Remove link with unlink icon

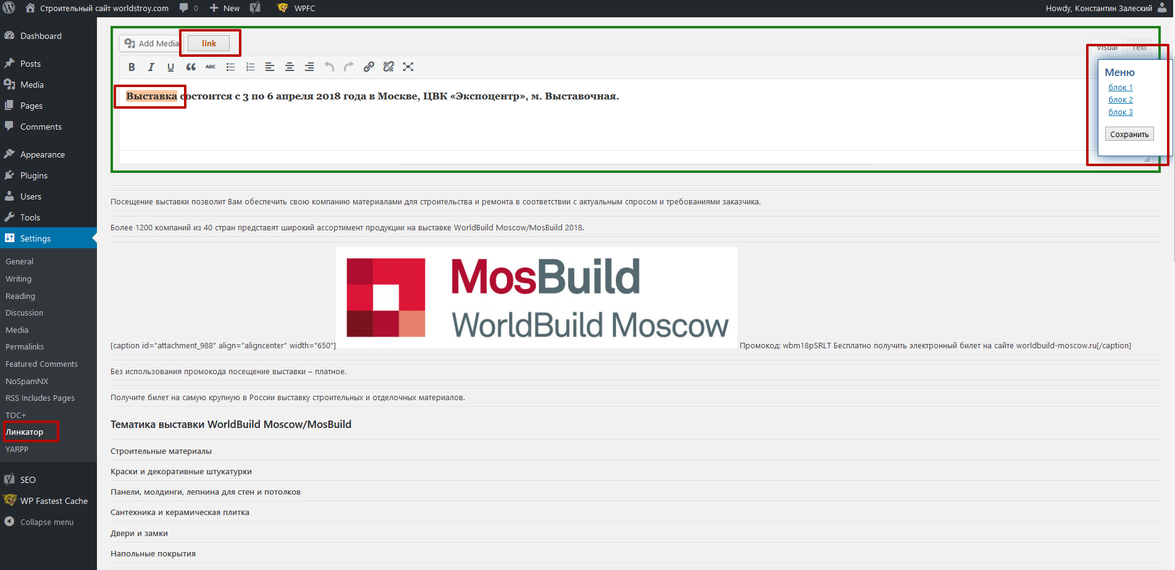[388, 67]
